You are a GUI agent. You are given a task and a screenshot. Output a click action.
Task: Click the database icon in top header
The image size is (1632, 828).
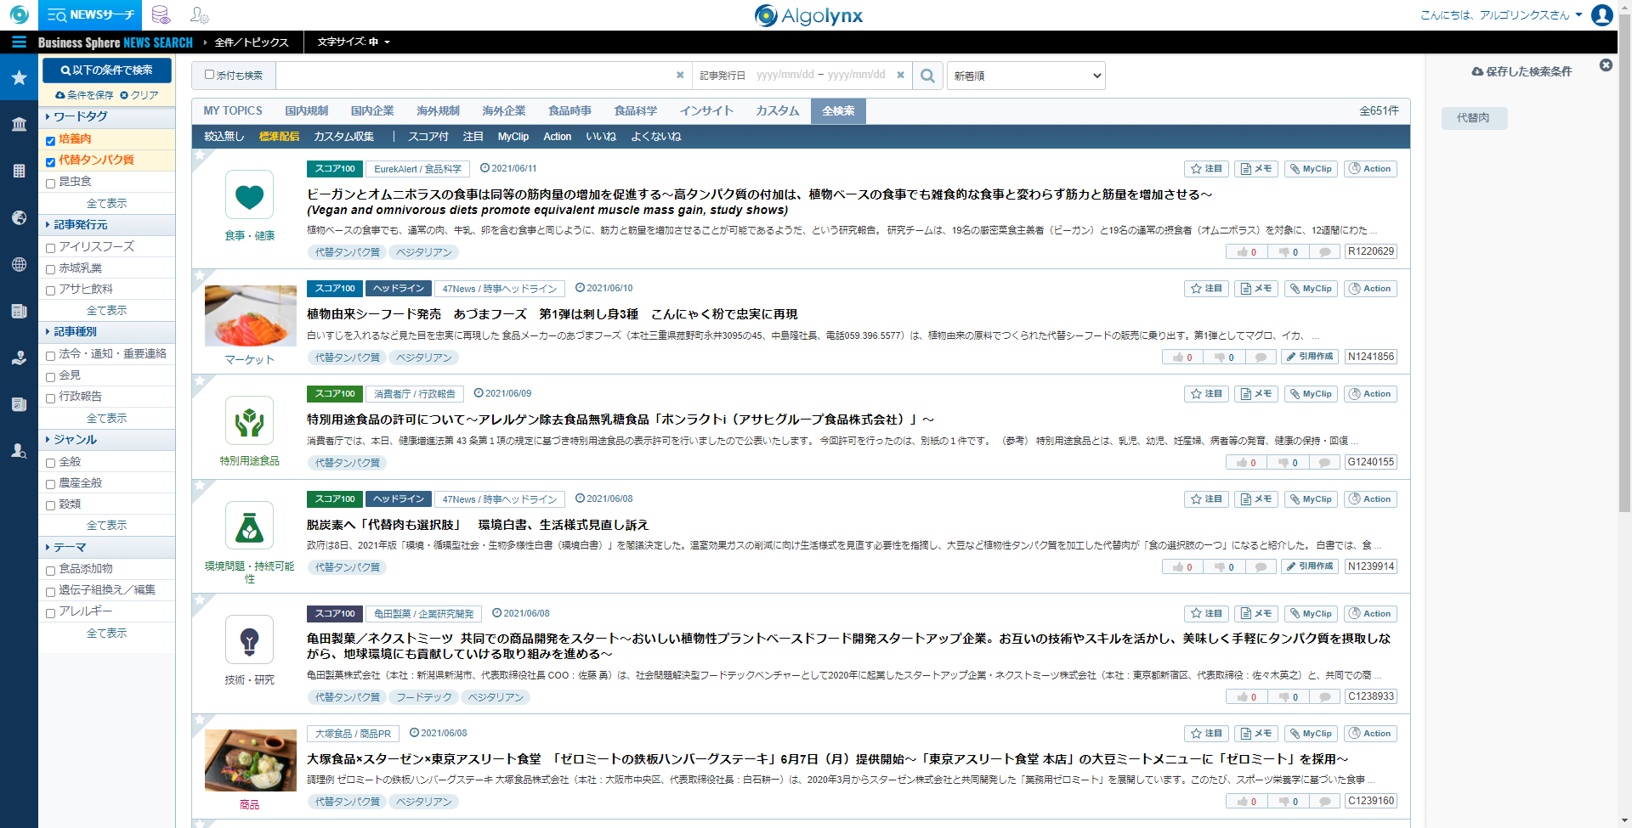tap(161, 15)
